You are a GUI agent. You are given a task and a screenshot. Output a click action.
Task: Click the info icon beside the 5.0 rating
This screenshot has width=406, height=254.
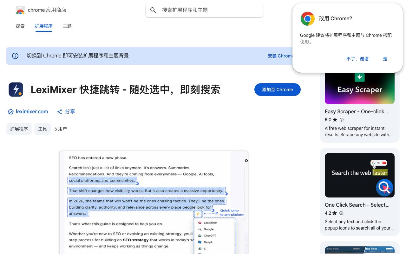342,120
